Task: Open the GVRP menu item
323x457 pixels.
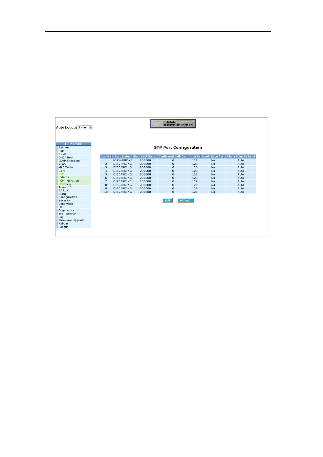Action: coord(62,171)
